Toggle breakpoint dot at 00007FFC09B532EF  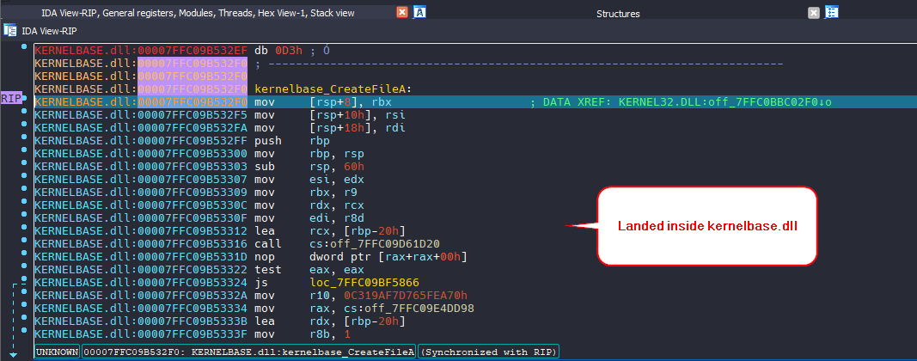click(24, 46)
